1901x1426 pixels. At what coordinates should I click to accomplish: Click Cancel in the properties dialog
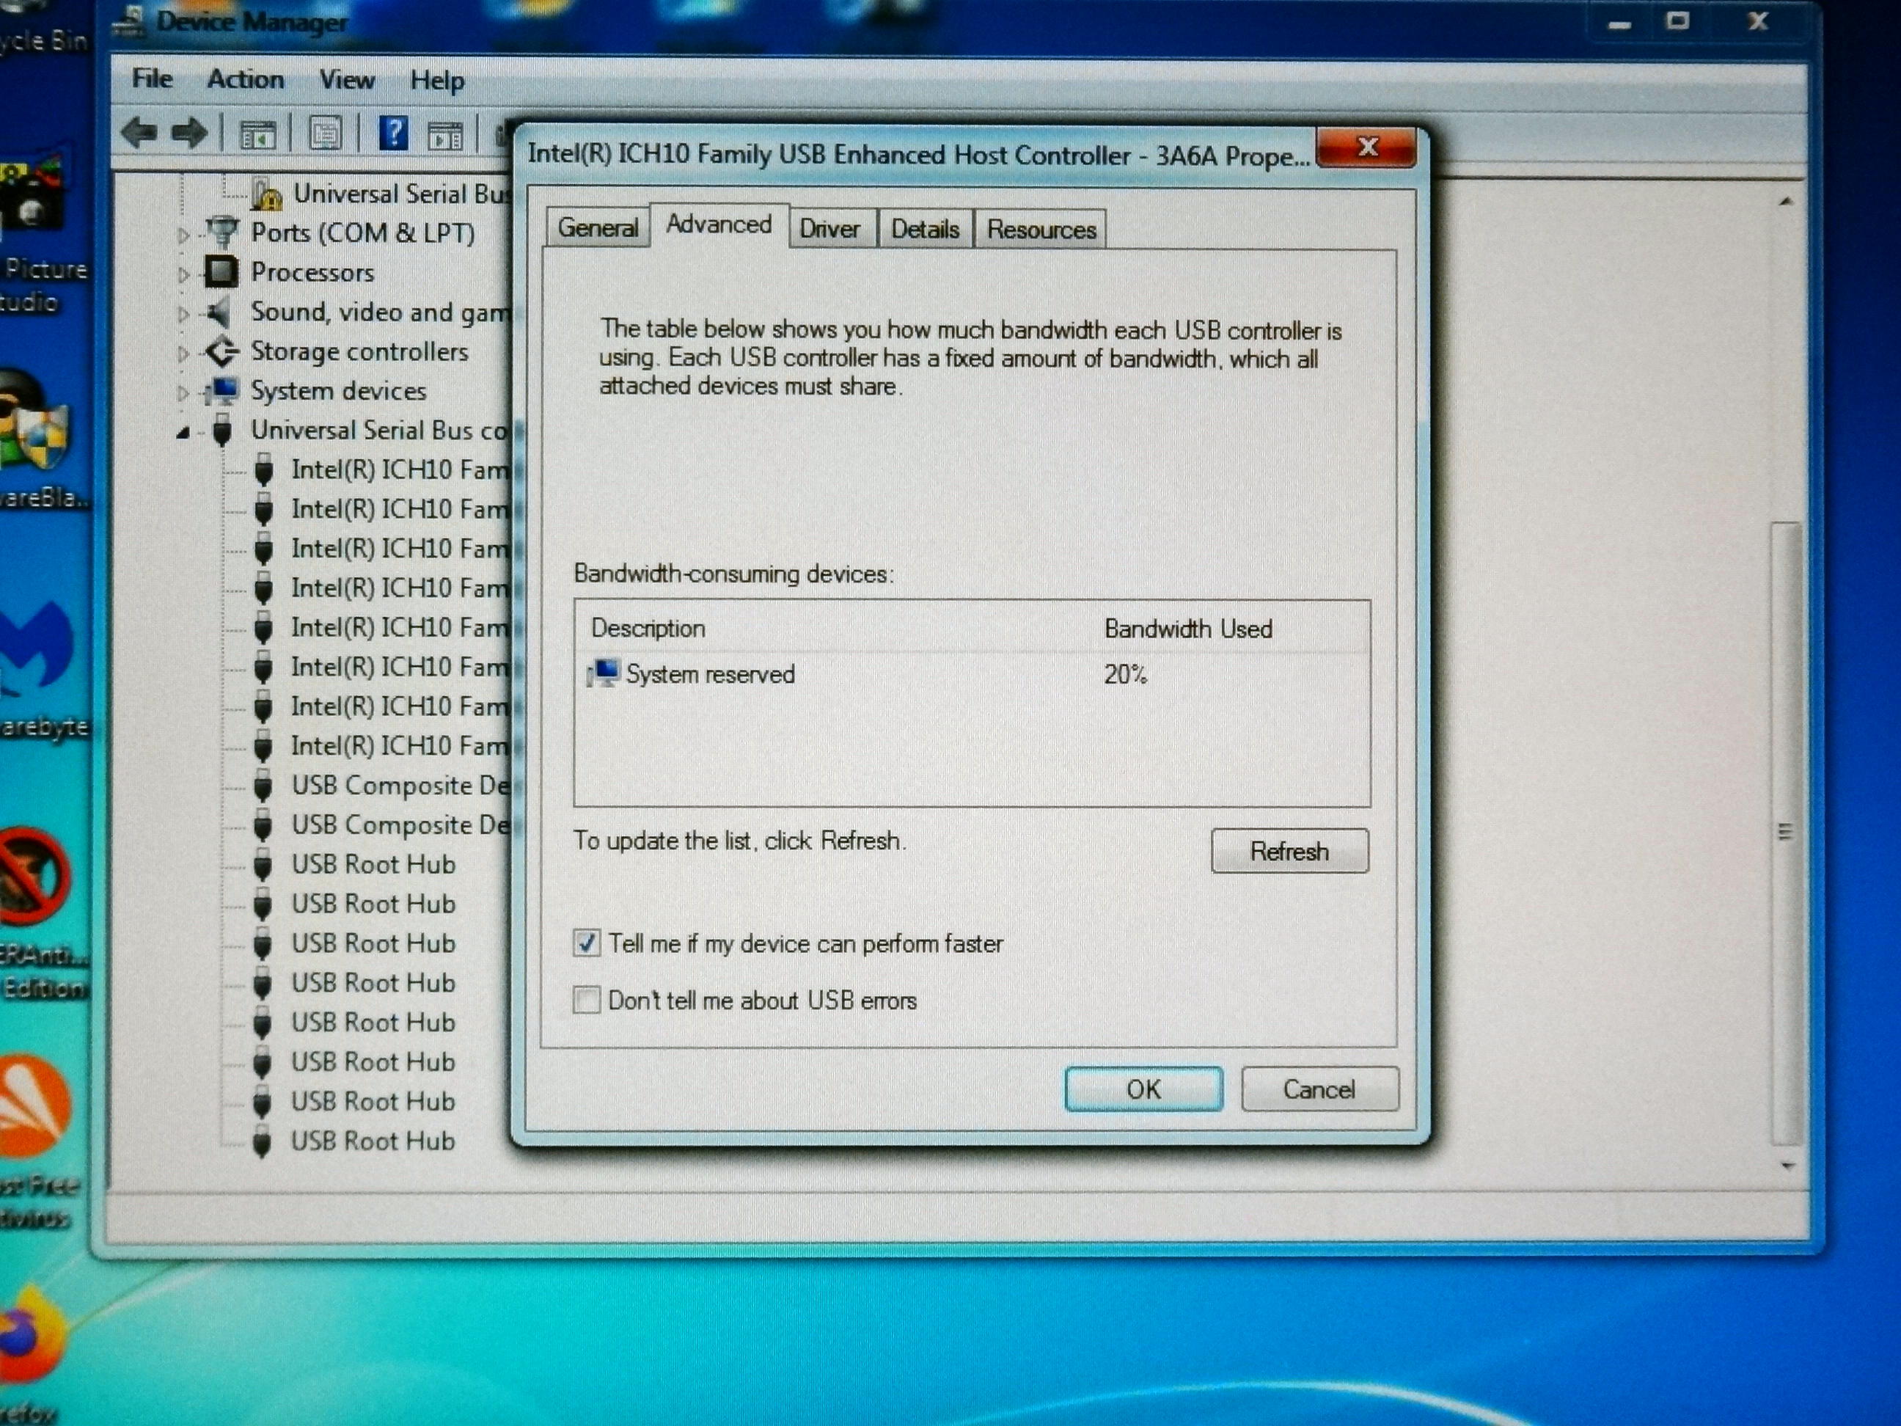[x=1319, y=1089]
